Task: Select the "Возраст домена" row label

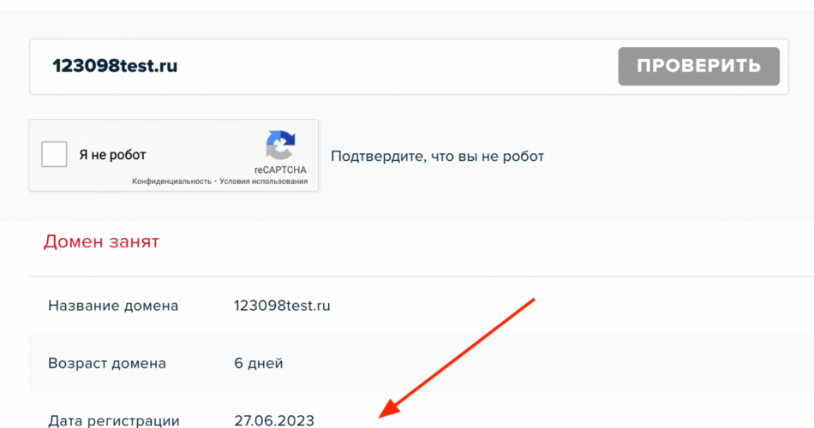Action: pyautogui.click(x=107, y=363)
